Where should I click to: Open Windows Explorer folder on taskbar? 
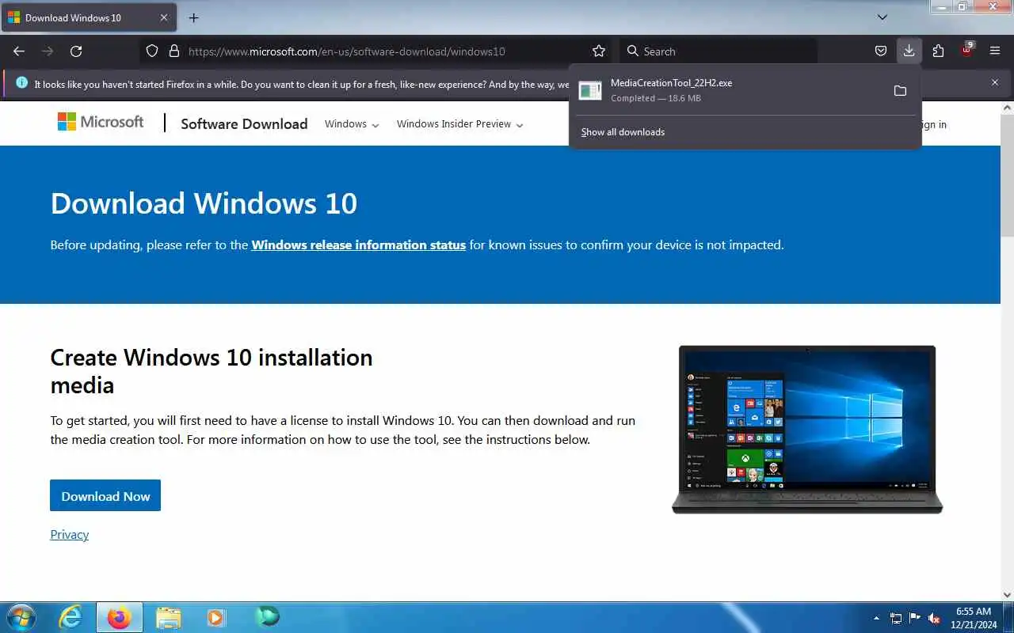(x=169, y=617)
